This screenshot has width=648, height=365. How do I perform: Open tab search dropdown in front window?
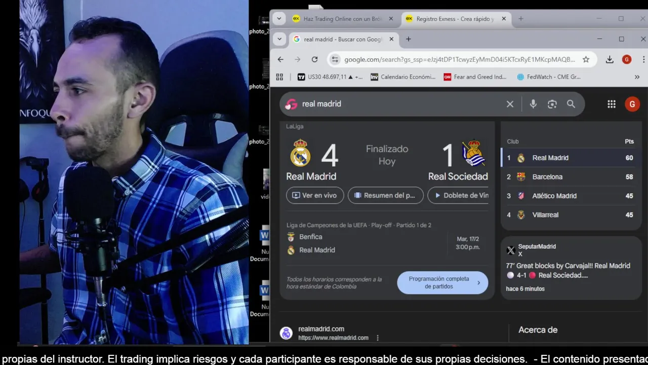pos(279,39)
